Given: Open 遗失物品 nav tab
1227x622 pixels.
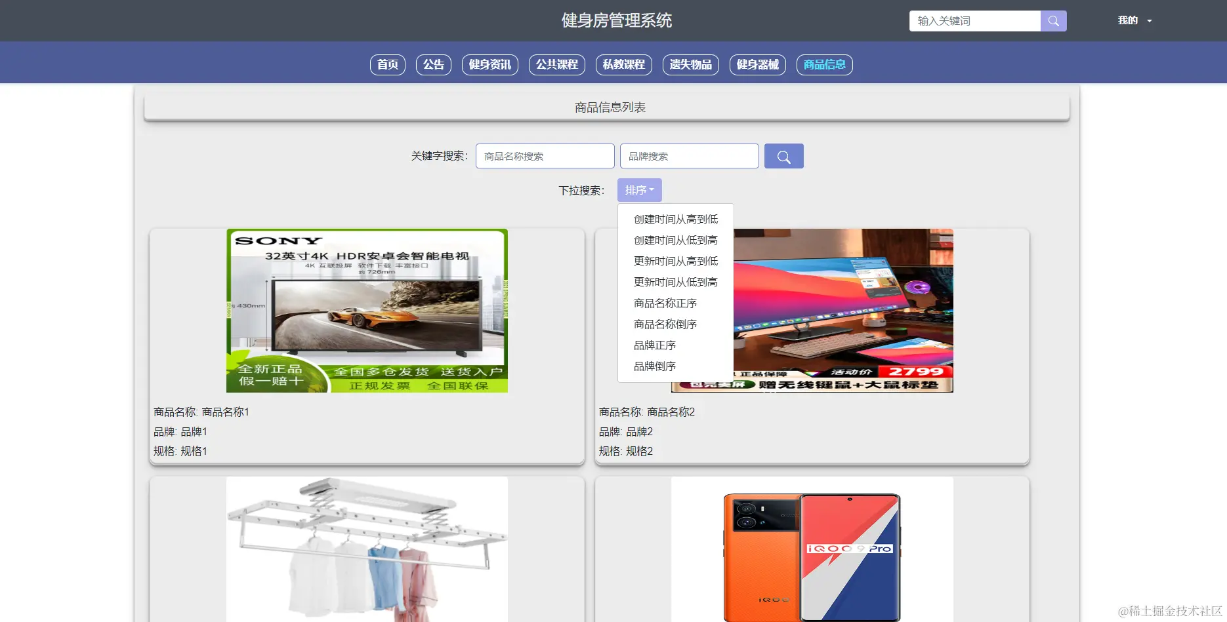Looking at the screenshot, I should [691, 64].
